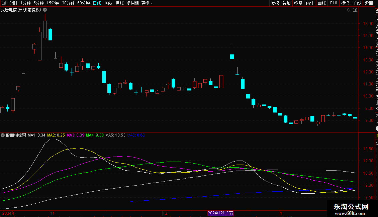Select the 月线 monthly period
Image resolution: width=378 pixels, height=217 pixels.
tap(119, 3)
